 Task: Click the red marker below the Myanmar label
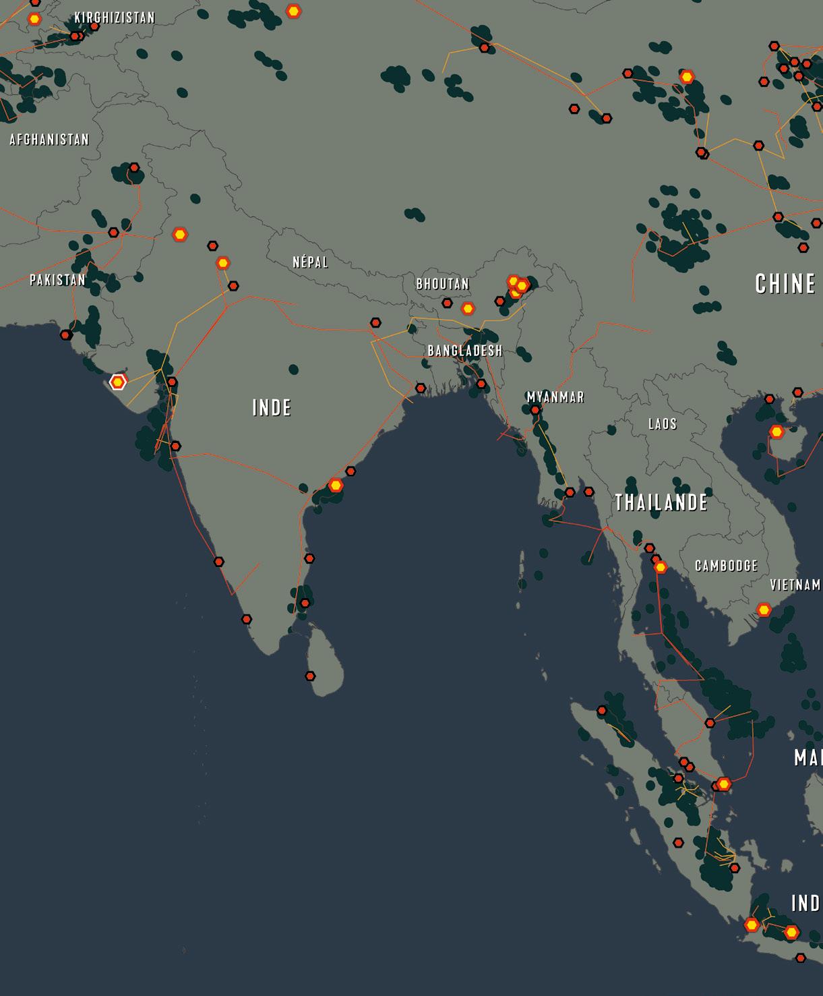(x=535, y=410)
